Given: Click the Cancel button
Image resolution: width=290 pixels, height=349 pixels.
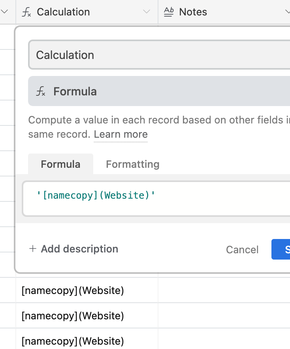Looking at the screenshot, I should (x=242, y=249).
